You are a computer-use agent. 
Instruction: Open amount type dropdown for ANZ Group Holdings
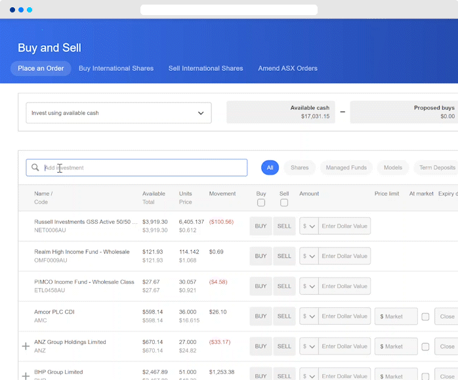pos(309,347)
